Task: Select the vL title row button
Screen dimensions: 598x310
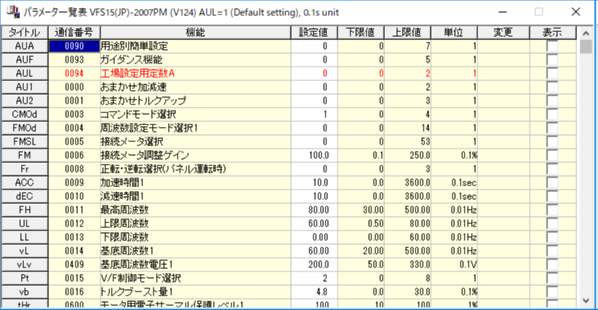Action: [24, 251]
